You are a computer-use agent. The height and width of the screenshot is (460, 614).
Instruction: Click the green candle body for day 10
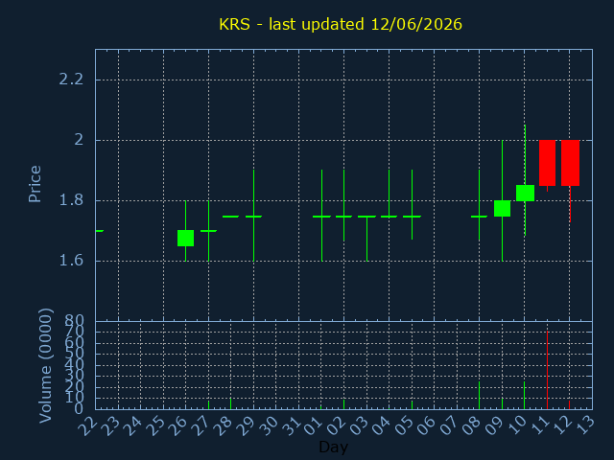click(525, 193)
